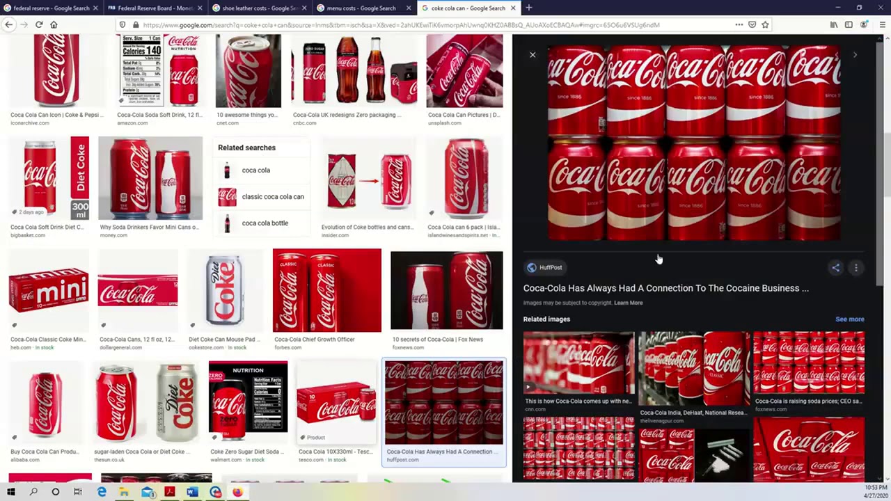
Task: Open the Coca-Cola Classic Coke Mini image
Action: 49,291
